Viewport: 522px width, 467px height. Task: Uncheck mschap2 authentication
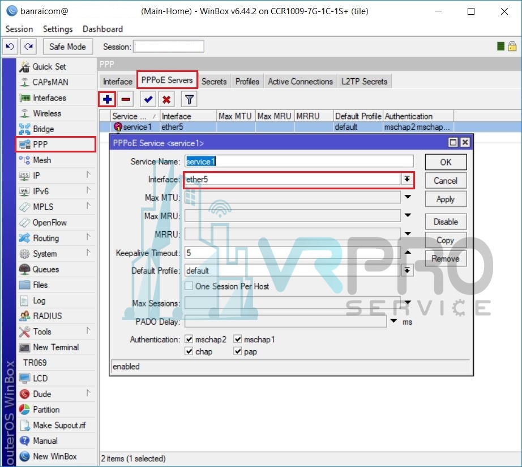(189, 339)
